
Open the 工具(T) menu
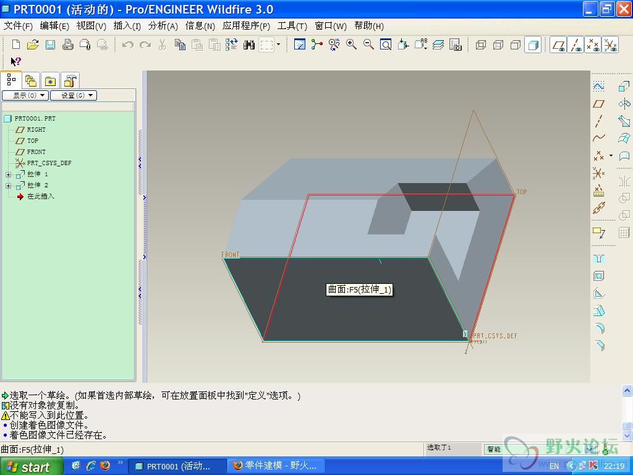pos(292,26)
